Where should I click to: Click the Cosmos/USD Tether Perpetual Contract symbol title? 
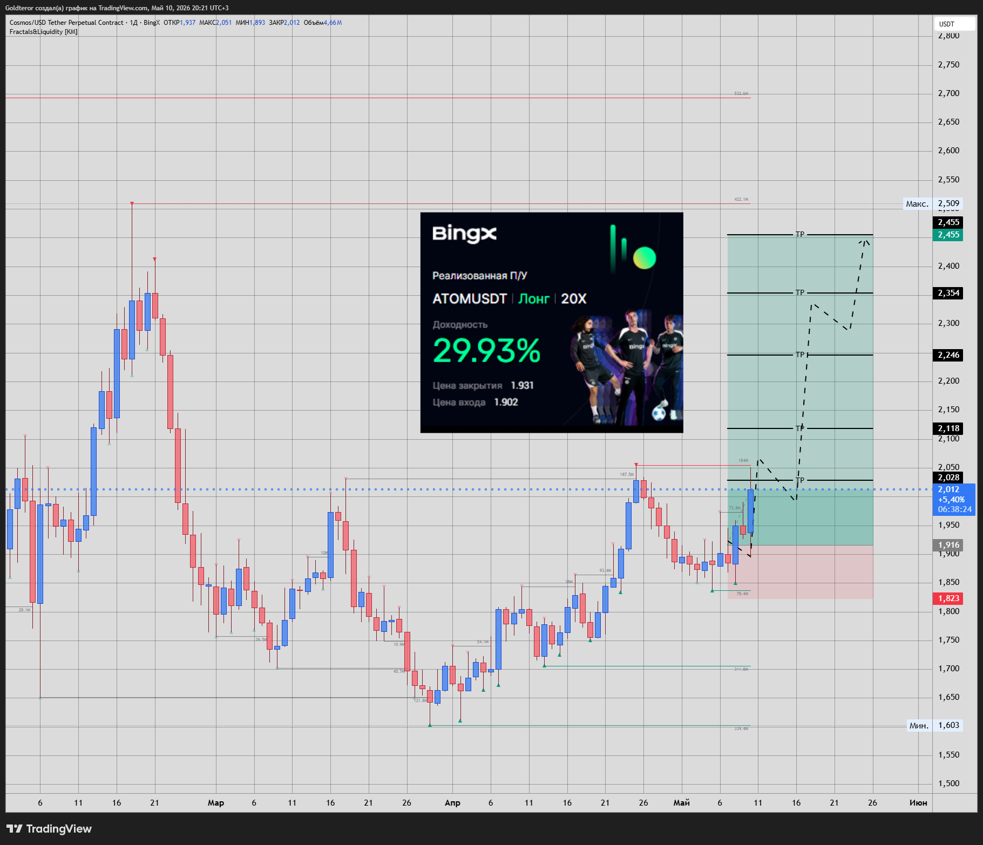click(x=66, y=23)
